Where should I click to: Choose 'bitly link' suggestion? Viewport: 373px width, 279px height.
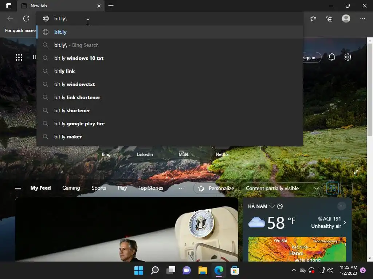click(170, 71)
